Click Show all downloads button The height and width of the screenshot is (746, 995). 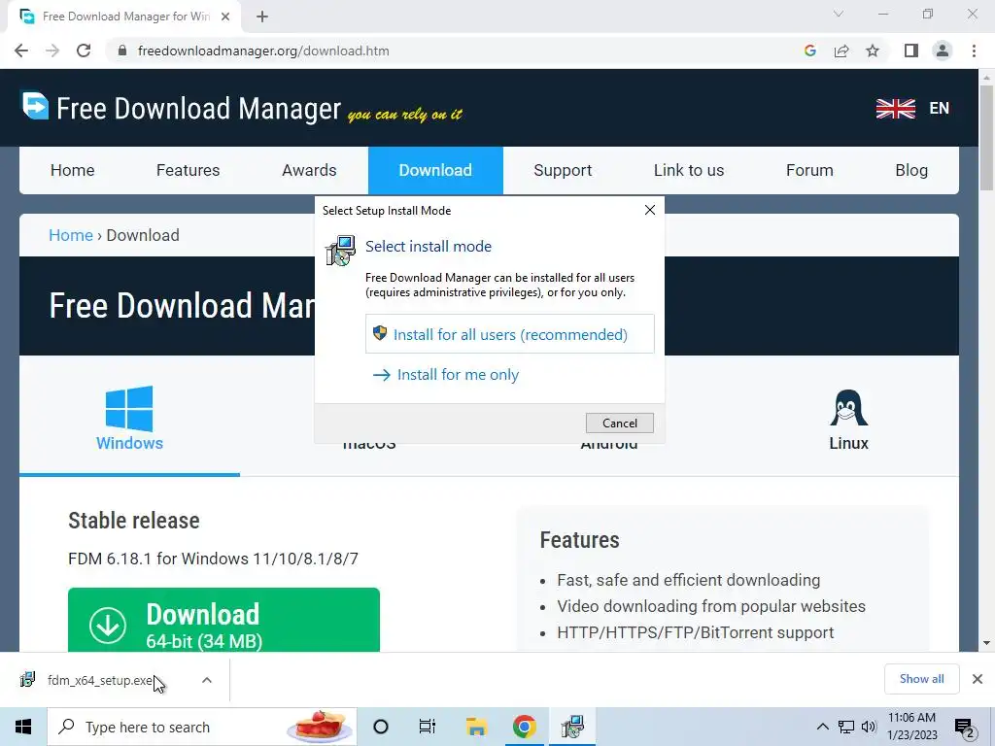point(921,679)
